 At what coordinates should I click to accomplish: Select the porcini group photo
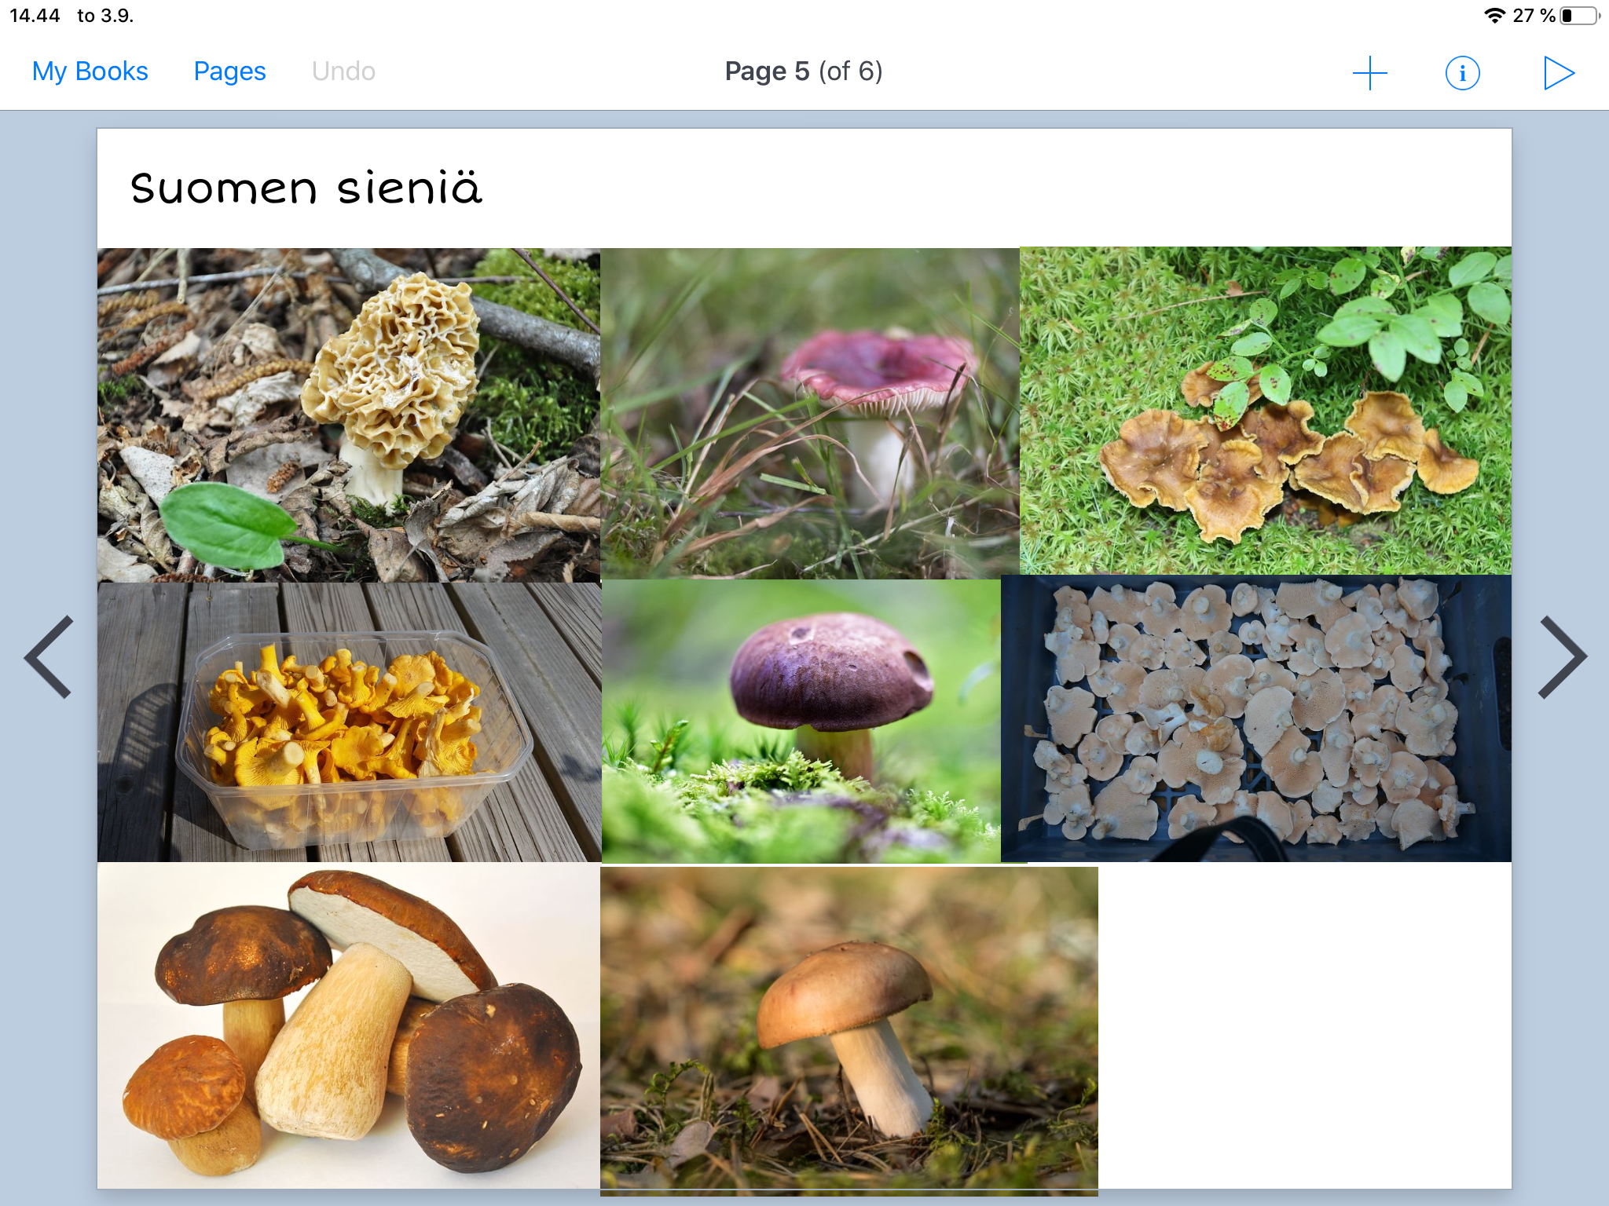pos(348,1025)
